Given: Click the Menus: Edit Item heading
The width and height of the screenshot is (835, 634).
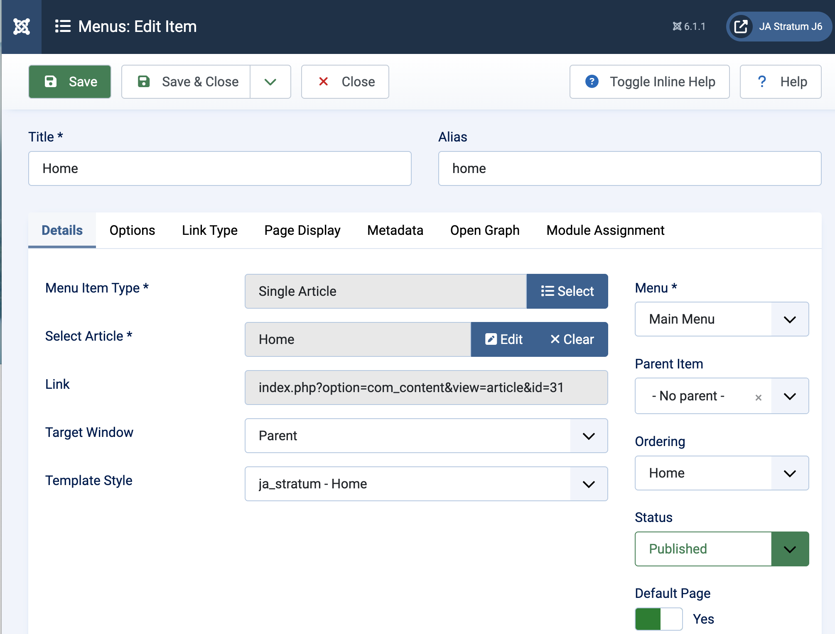Looking at the screenshot, I should click(x=138, y=27).
